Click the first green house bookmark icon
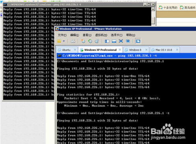Screen dimensions: 196x144 (x=161, y=7)
